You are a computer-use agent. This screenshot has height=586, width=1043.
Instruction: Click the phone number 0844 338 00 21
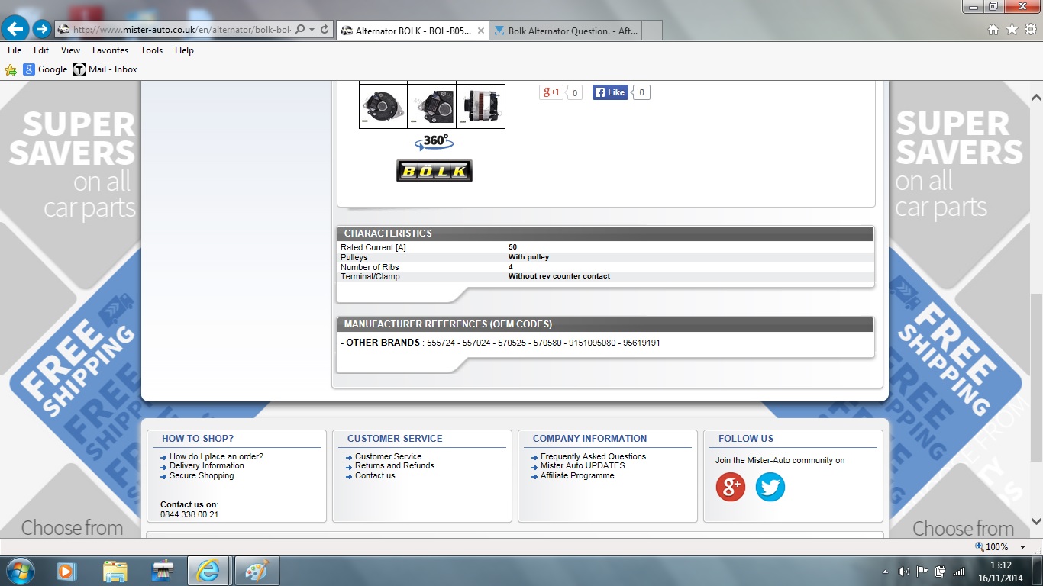pyautogui.click(x=189, y=514)
